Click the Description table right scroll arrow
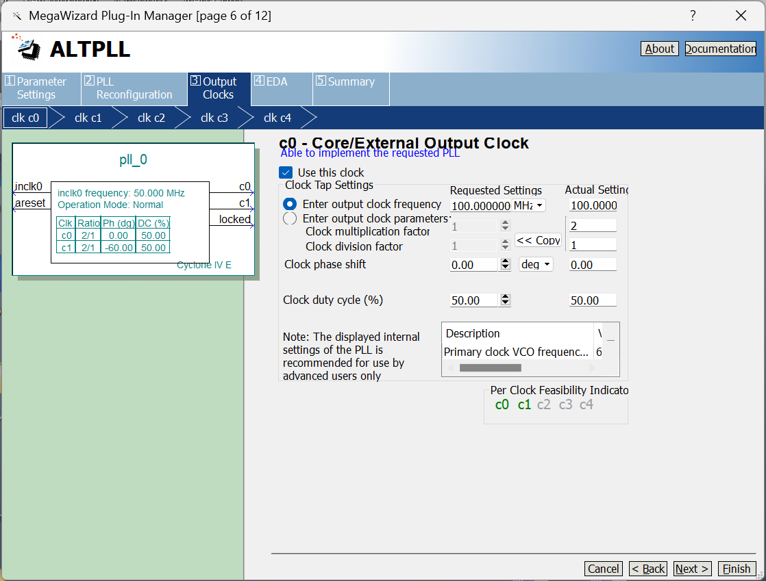The width and height of the screenshot is (766, 581). pos(592,367)
